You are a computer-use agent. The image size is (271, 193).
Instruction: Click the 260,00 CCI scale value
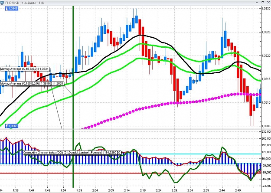pyautogui.click(x=266, y=138)
